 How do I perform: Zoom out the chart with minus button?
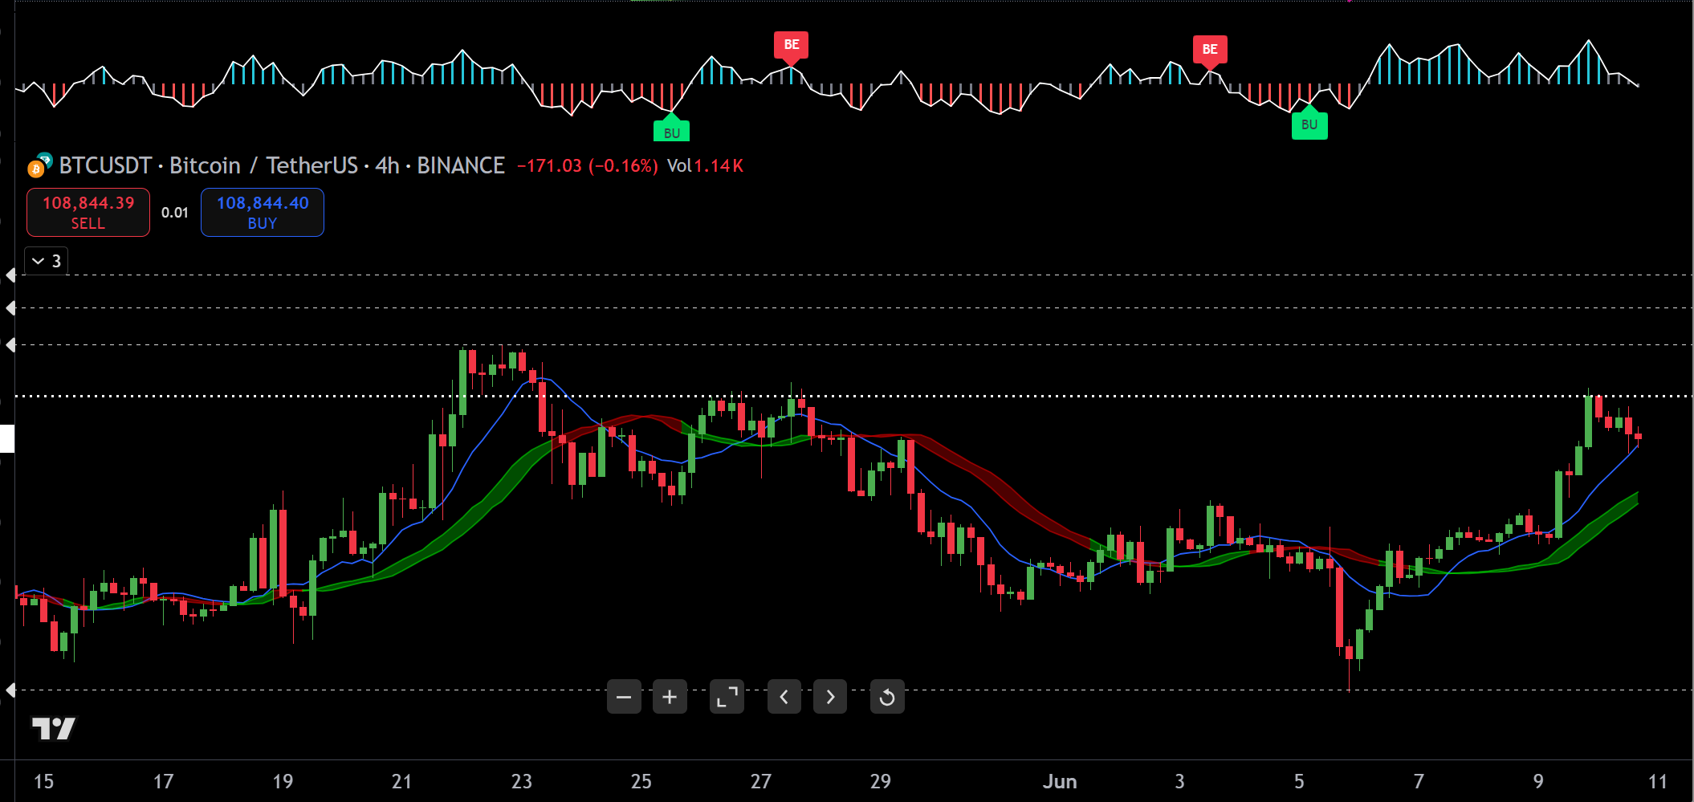point(624,697)
